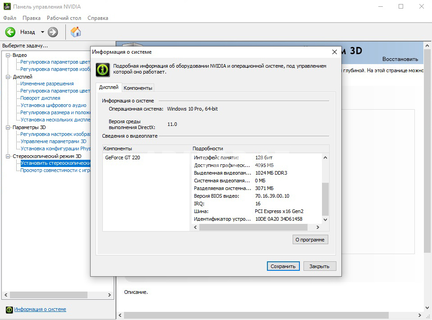Select Установка цифрового аудио item
Image resolution: width=432 pixels, height=320 pixels.
[54, 105]
